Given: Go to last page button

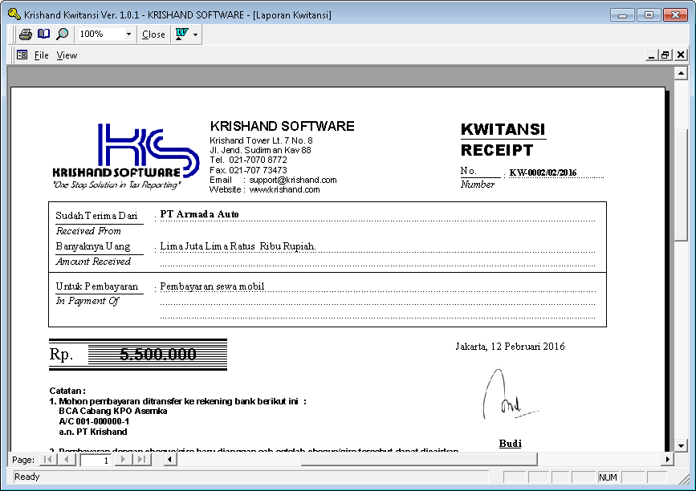Looking at the screenshot, I should pos(142,460).
